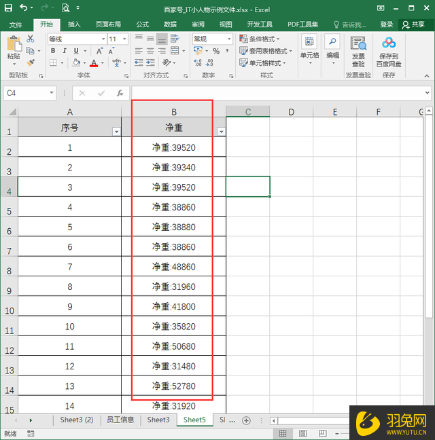Apply Percent style format
Screen dimensions: 435x440
click(x=216, y=51)
